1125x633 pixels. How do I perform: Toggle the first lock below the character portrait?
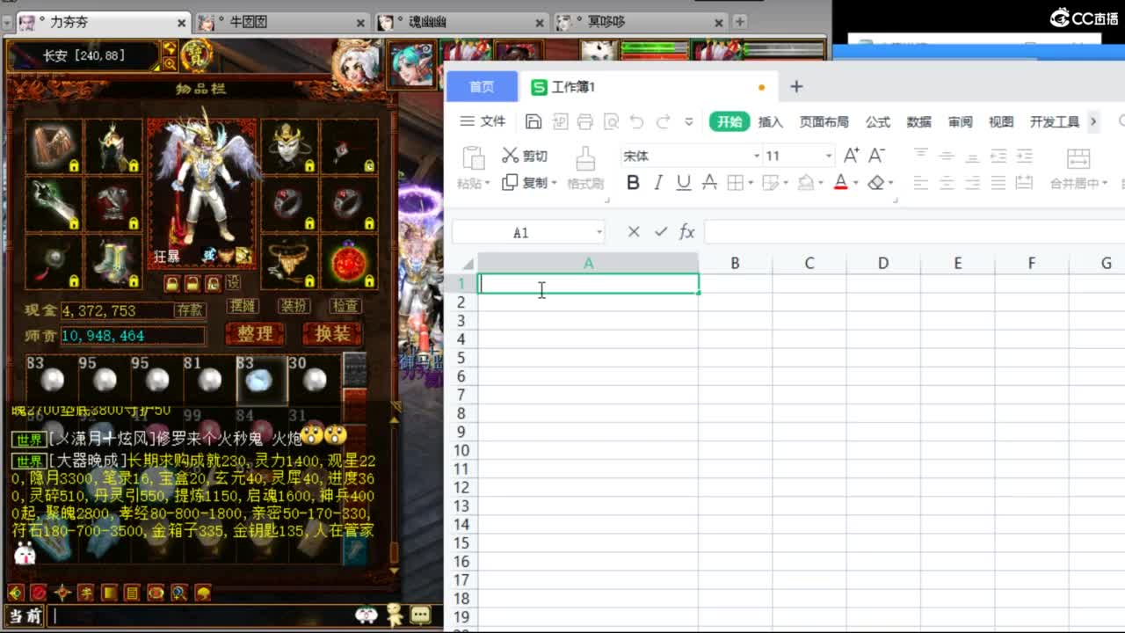[x=172, y=283]
